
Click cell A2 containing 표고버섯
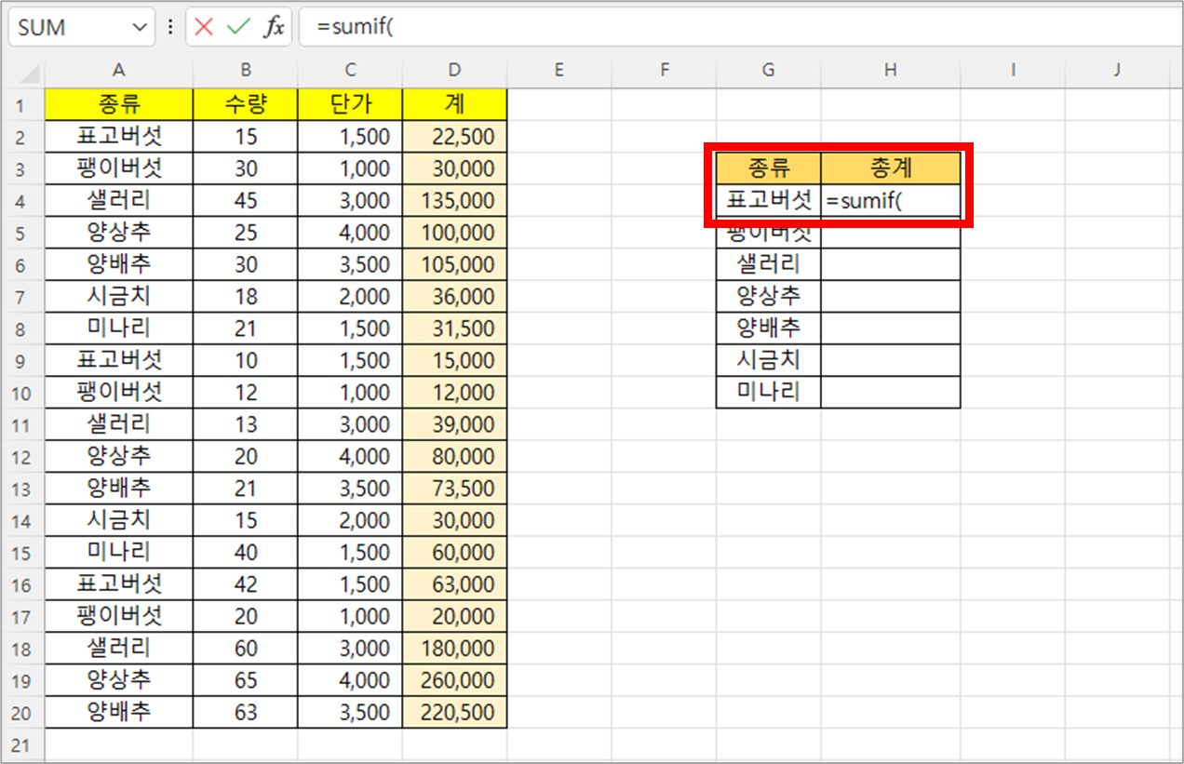pyautogui.click(x=119, y=137)
